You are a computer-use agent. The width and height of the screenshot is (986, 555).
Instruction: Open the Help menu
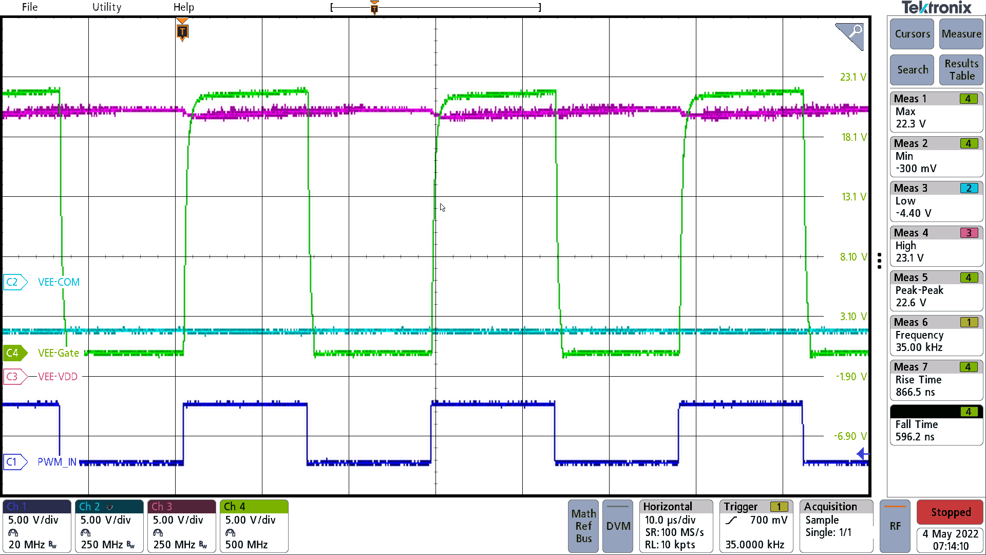183,7
